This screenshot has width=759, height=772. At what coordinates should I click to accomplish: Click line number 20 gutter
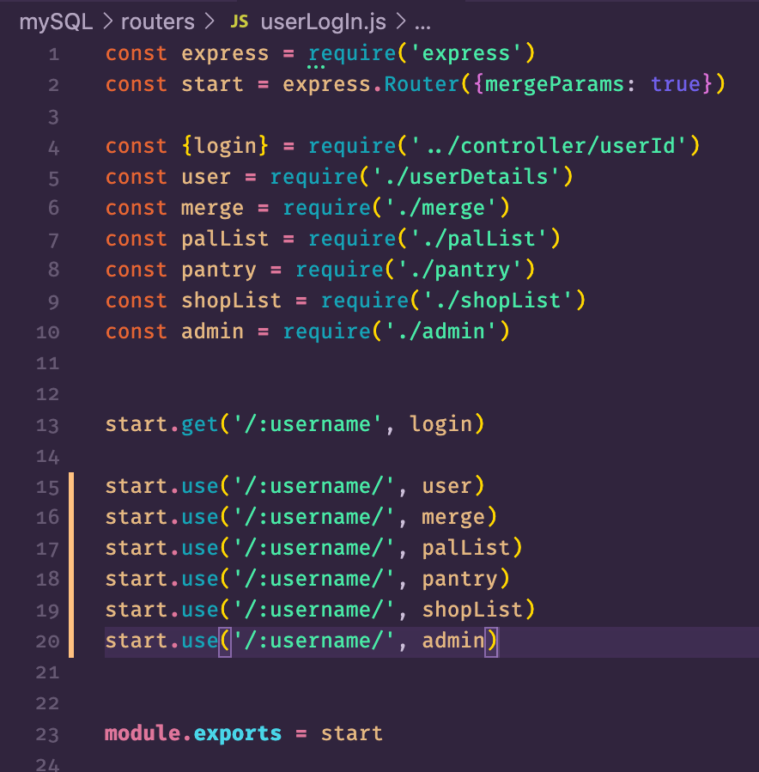(x=46, y=640)
